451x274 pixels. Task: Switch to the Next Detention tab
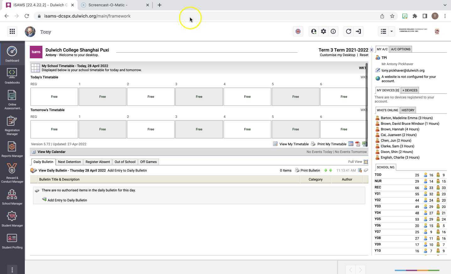69,162
